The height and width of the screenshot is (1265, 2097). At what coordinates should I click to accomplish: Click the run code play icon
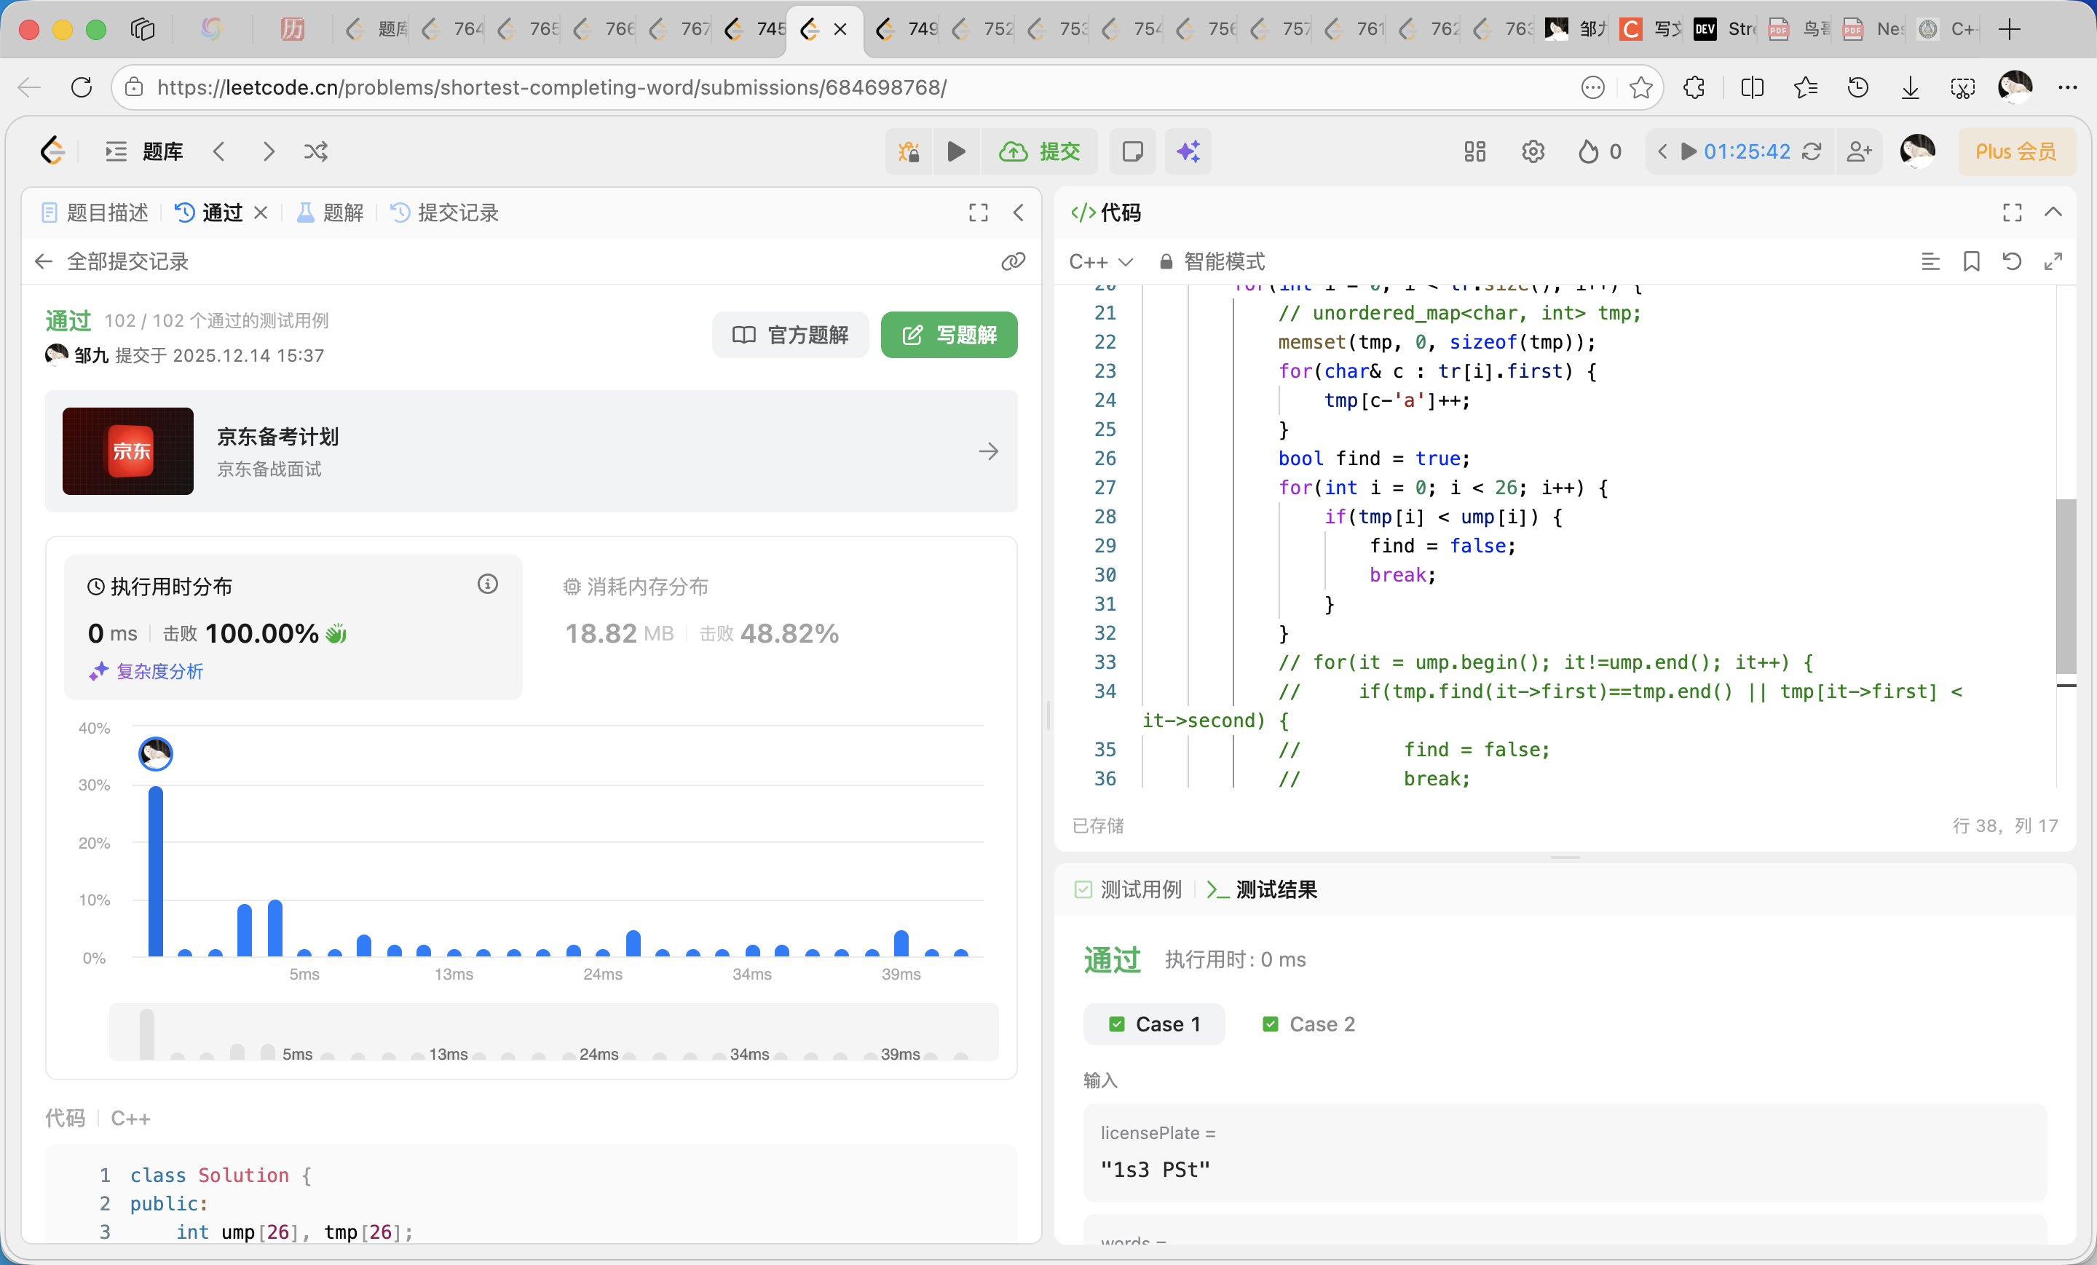click(x=956, y=151)
